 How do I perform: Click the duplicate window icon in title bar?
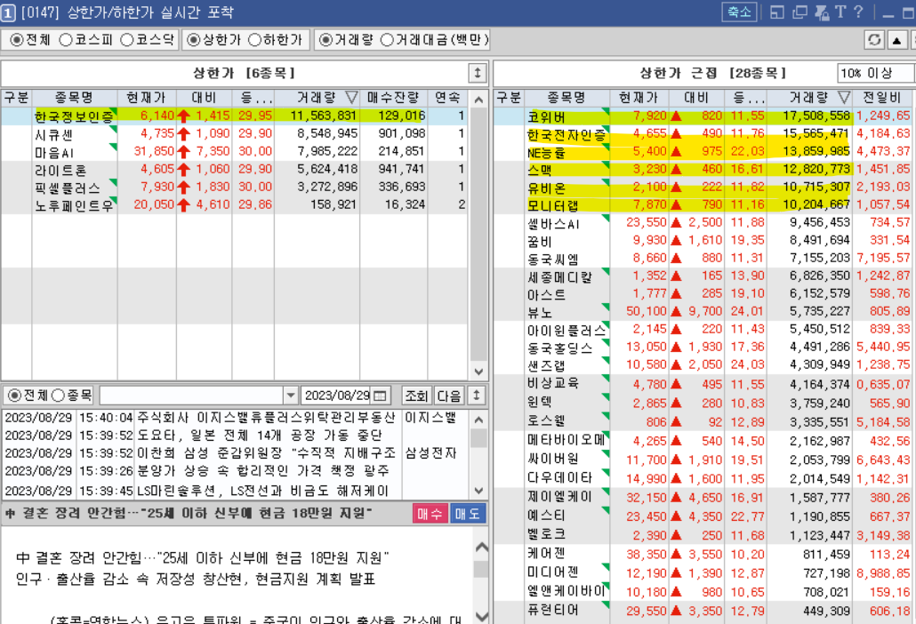799,12
